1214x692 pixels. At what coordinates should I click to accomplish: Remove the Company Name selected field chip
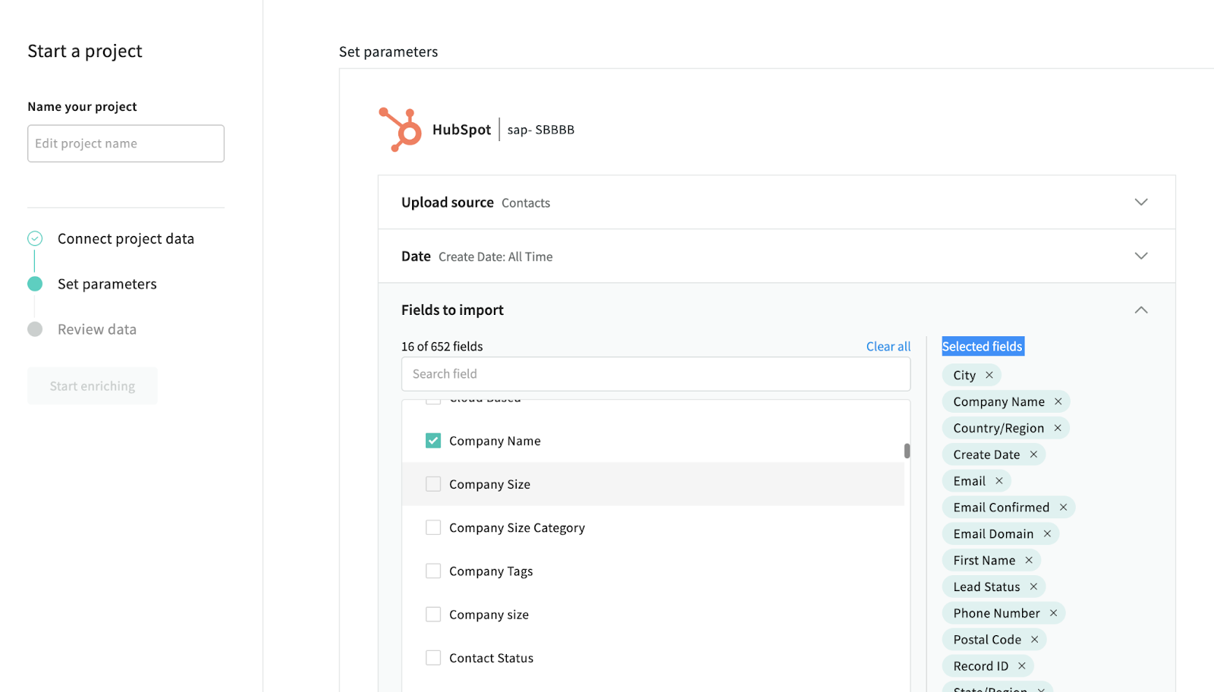point(1058,401)
